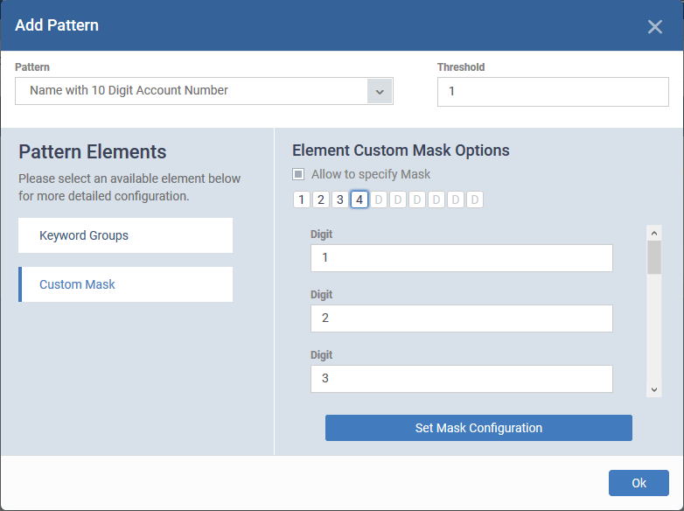This screenshot has height=511, width=684.
Task: Select the fifth mask box, first D
Action: point(379,199)
